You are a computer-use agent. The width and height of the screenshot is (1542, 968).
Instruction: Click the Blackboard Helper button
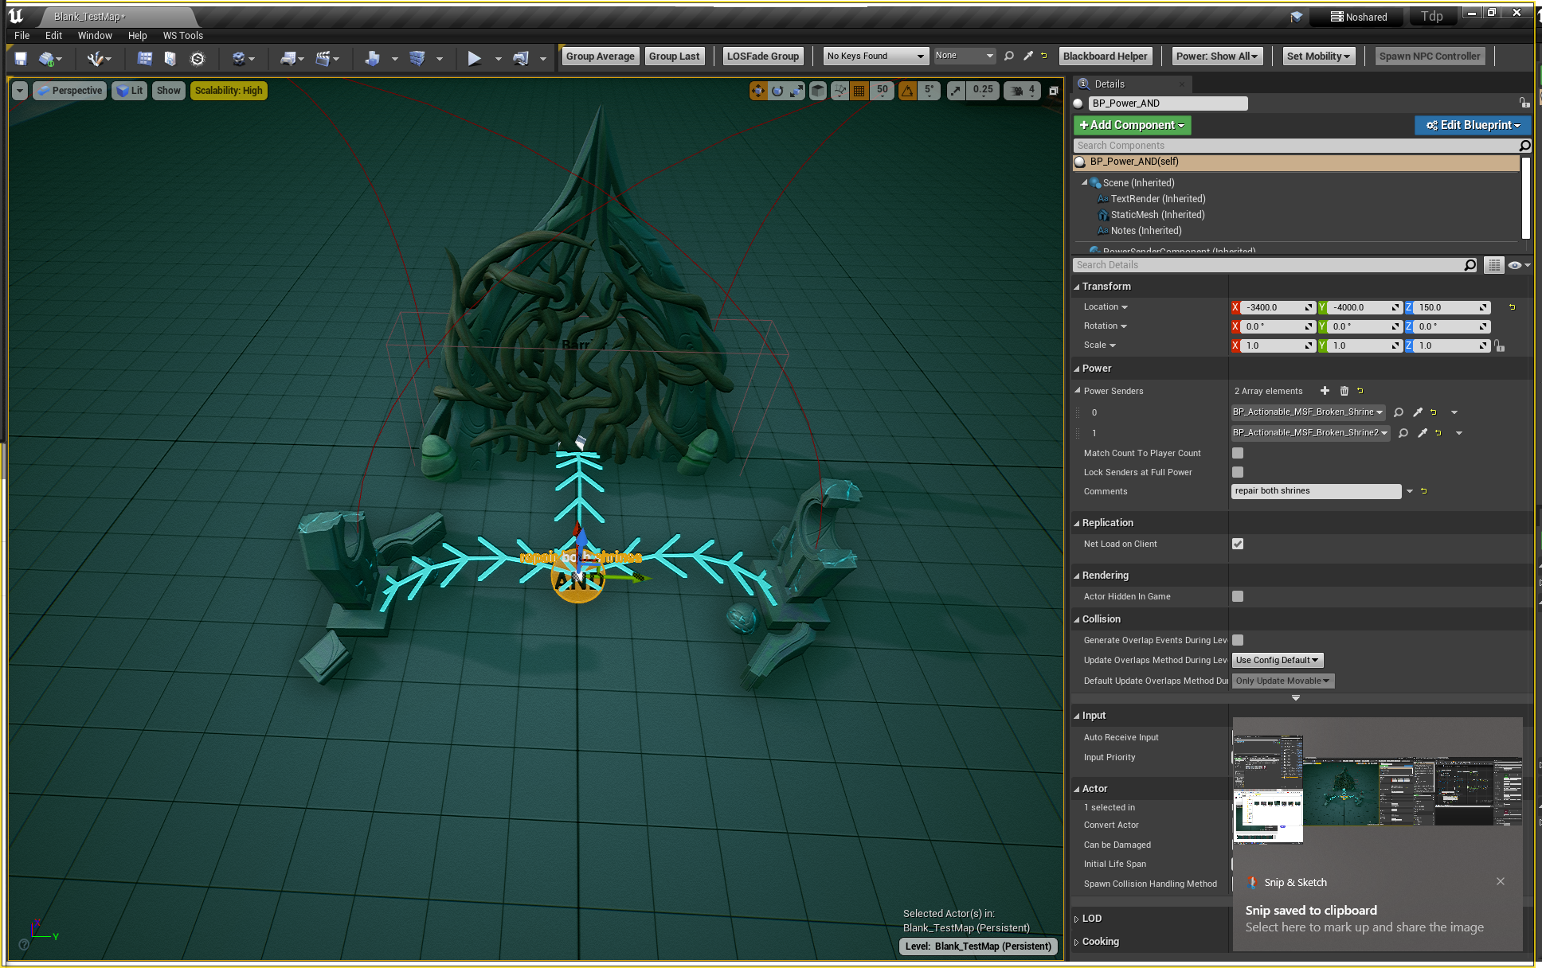1105,57
